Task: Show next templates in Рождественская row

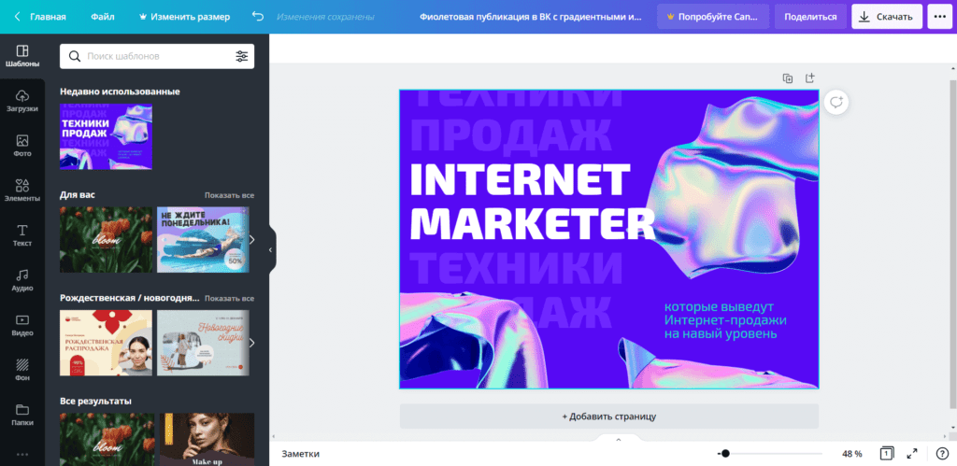Action: [x=251, y=343]
